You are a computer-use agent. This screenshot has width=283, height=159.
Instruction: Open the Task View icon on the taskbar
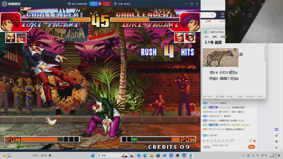coord(132,155)
